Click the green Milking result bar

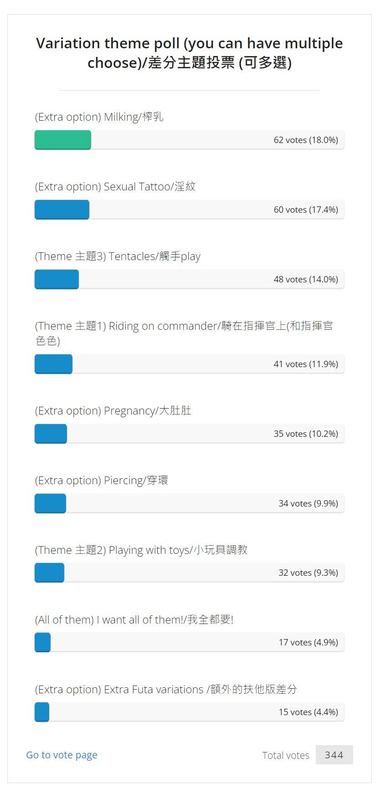coord(63,140)
